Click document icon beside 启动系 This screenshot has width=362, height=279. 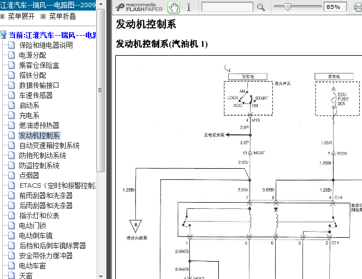pyautogui.click(x=12, y=105)
